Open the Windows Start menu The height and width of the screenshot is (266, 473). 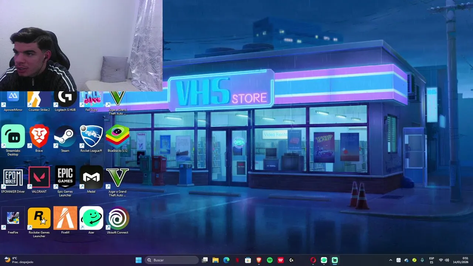138,260
